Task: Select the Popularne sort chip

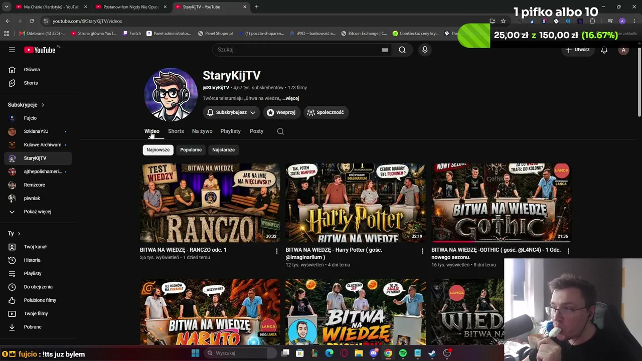Action: click(191, 150)
